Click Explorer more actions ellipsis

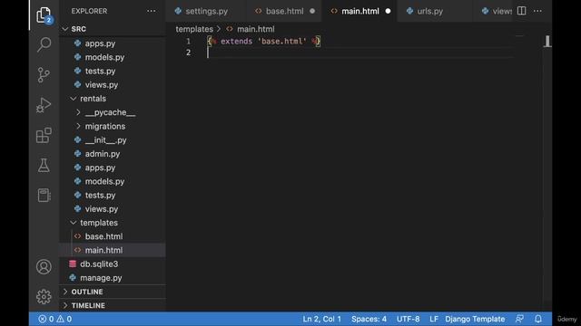pos(152,11)
